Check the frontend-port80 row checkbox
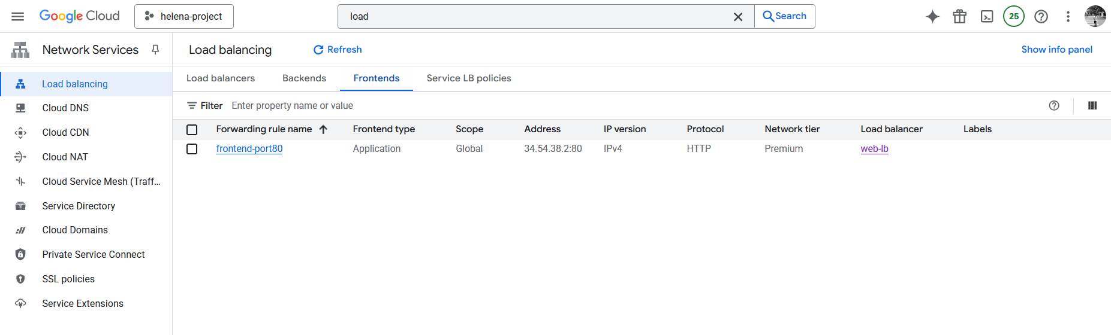This screenshot has width=1111, height=335. point(192,149)
